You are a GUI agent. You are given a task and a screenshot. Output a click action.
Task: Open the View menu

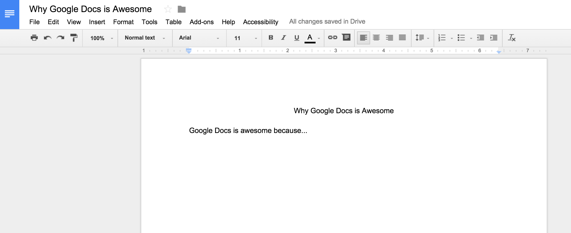(74, 22)
